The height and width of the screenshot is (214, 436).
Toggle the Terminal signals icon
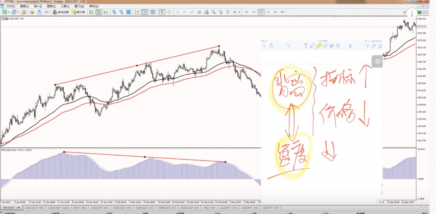47,12
